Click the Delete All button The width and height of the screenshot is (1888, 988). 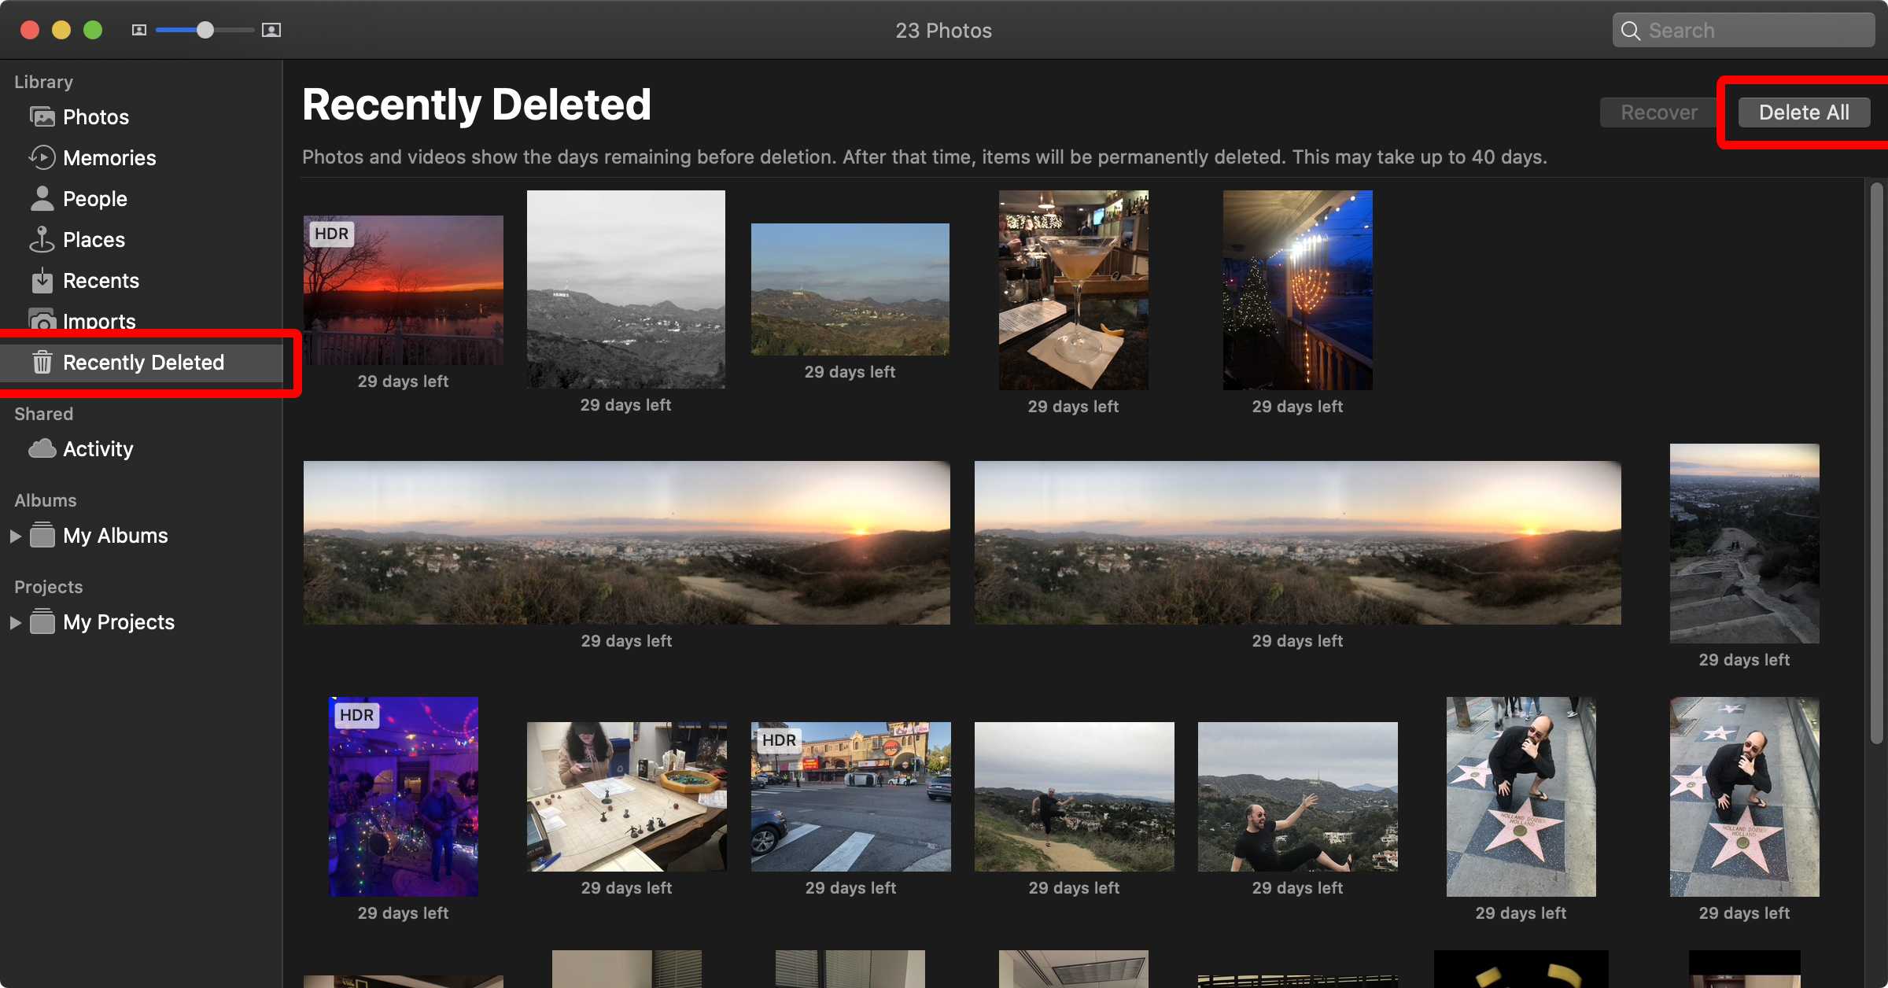1804,112
